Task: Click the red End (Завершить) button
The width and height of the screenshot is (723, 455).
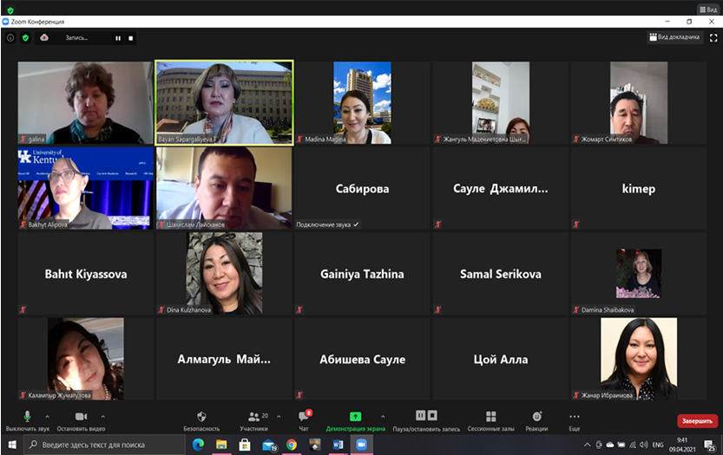Action: 697,421
